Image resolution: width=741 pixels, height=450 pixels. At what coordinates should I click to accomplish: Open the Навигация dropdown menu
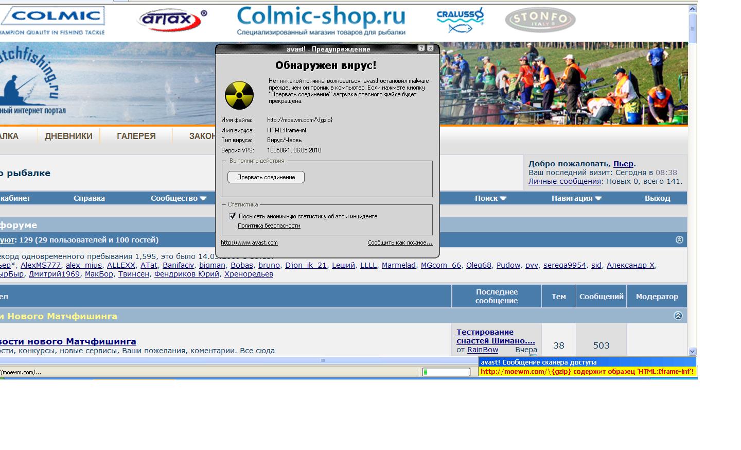click(576, 198)
